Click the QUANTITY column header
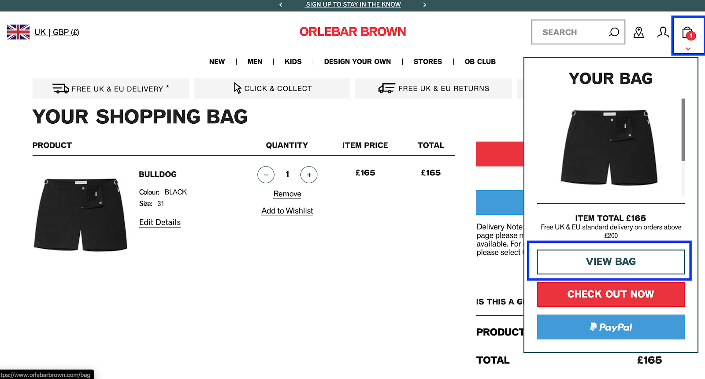705x379 pixels. [x=287, y=145]
